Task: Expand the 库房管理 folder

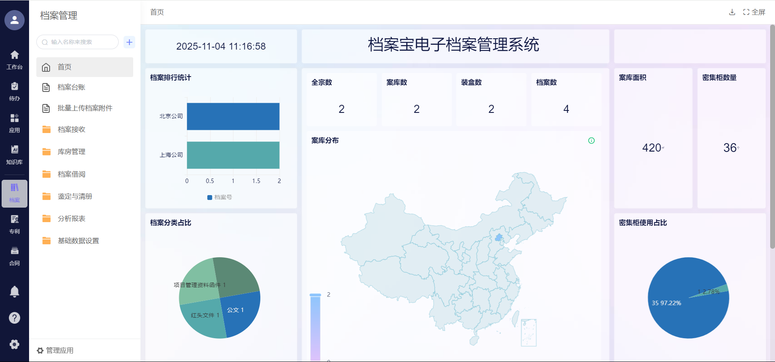Action: [71, 152]
